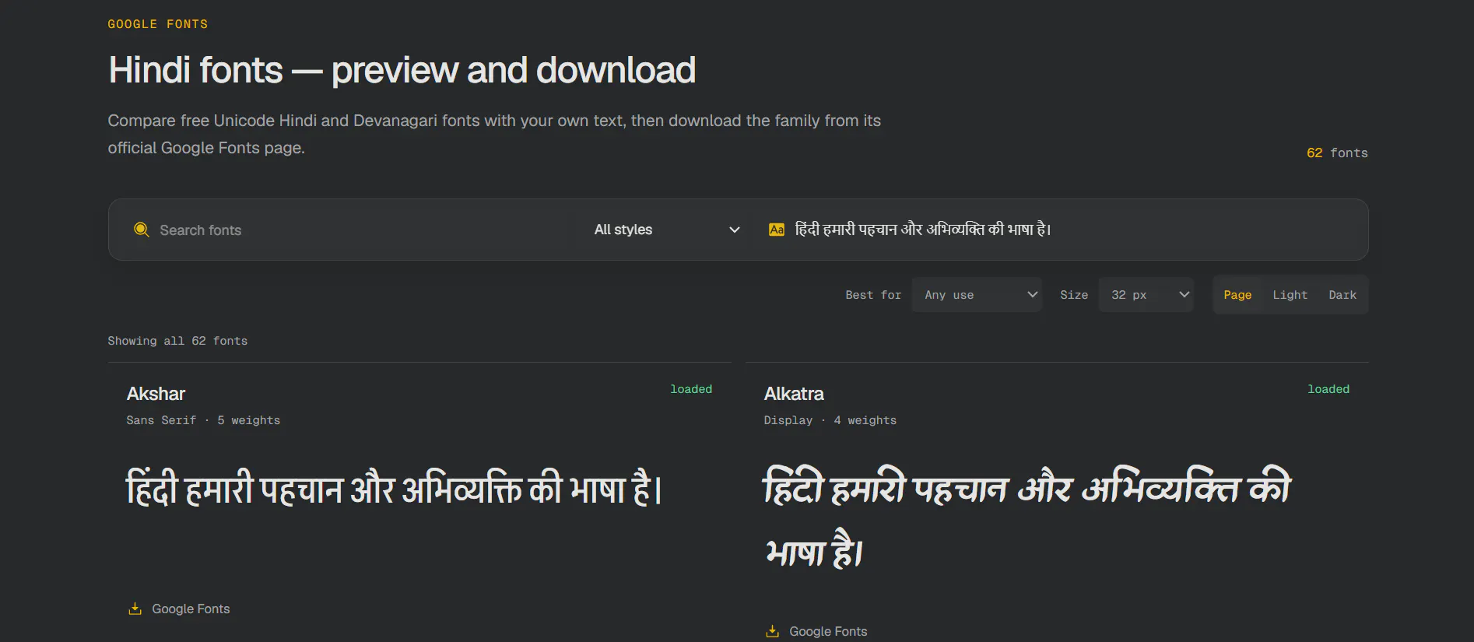Click the Alkatra Hindi preview sample

pyautogui.click(x=1027, y=518)
